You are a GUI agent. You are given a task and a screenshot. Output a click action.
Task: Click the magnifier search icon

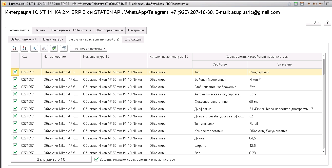[x=34, y=48]
